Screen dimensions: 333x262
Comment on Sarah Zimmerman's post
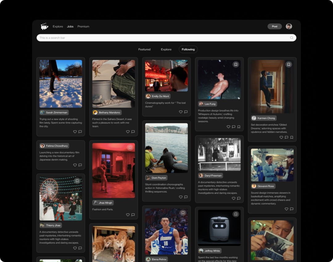(80, 132)
